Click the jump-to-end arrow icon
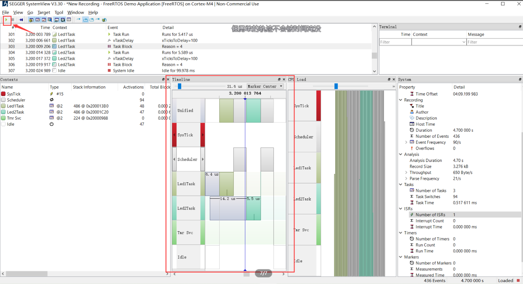523x284 pixels. pos(98,19)
